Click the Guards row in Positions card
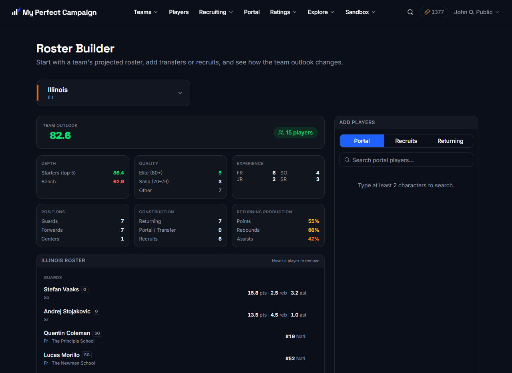The width and height of the screenshot is (512, 373). (x=82, y=221)
